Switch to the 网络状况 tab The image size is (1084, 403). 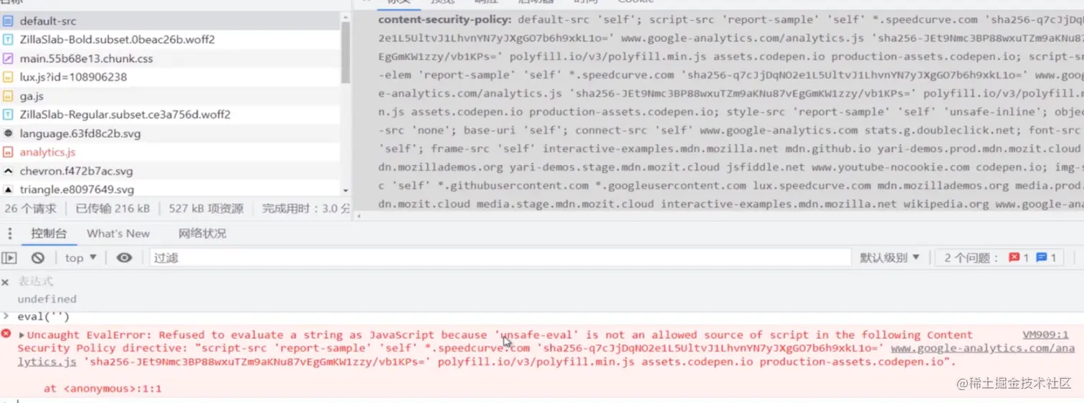pos(202,233)
